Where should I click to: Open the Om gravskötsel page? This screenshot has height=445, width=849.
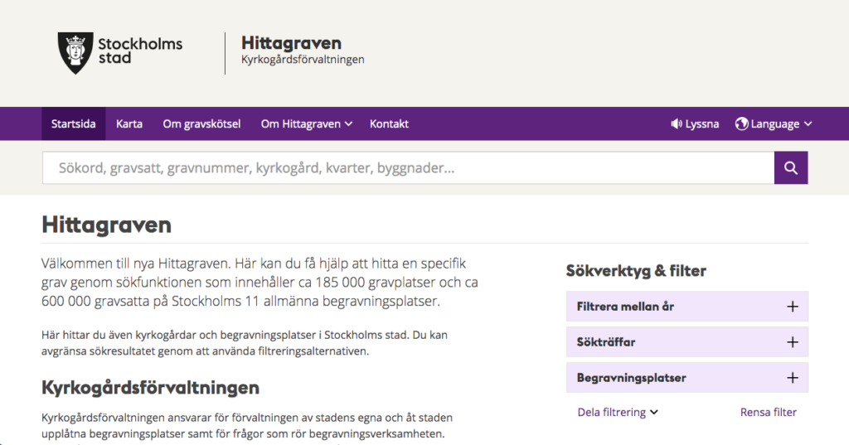click(201, 124)
